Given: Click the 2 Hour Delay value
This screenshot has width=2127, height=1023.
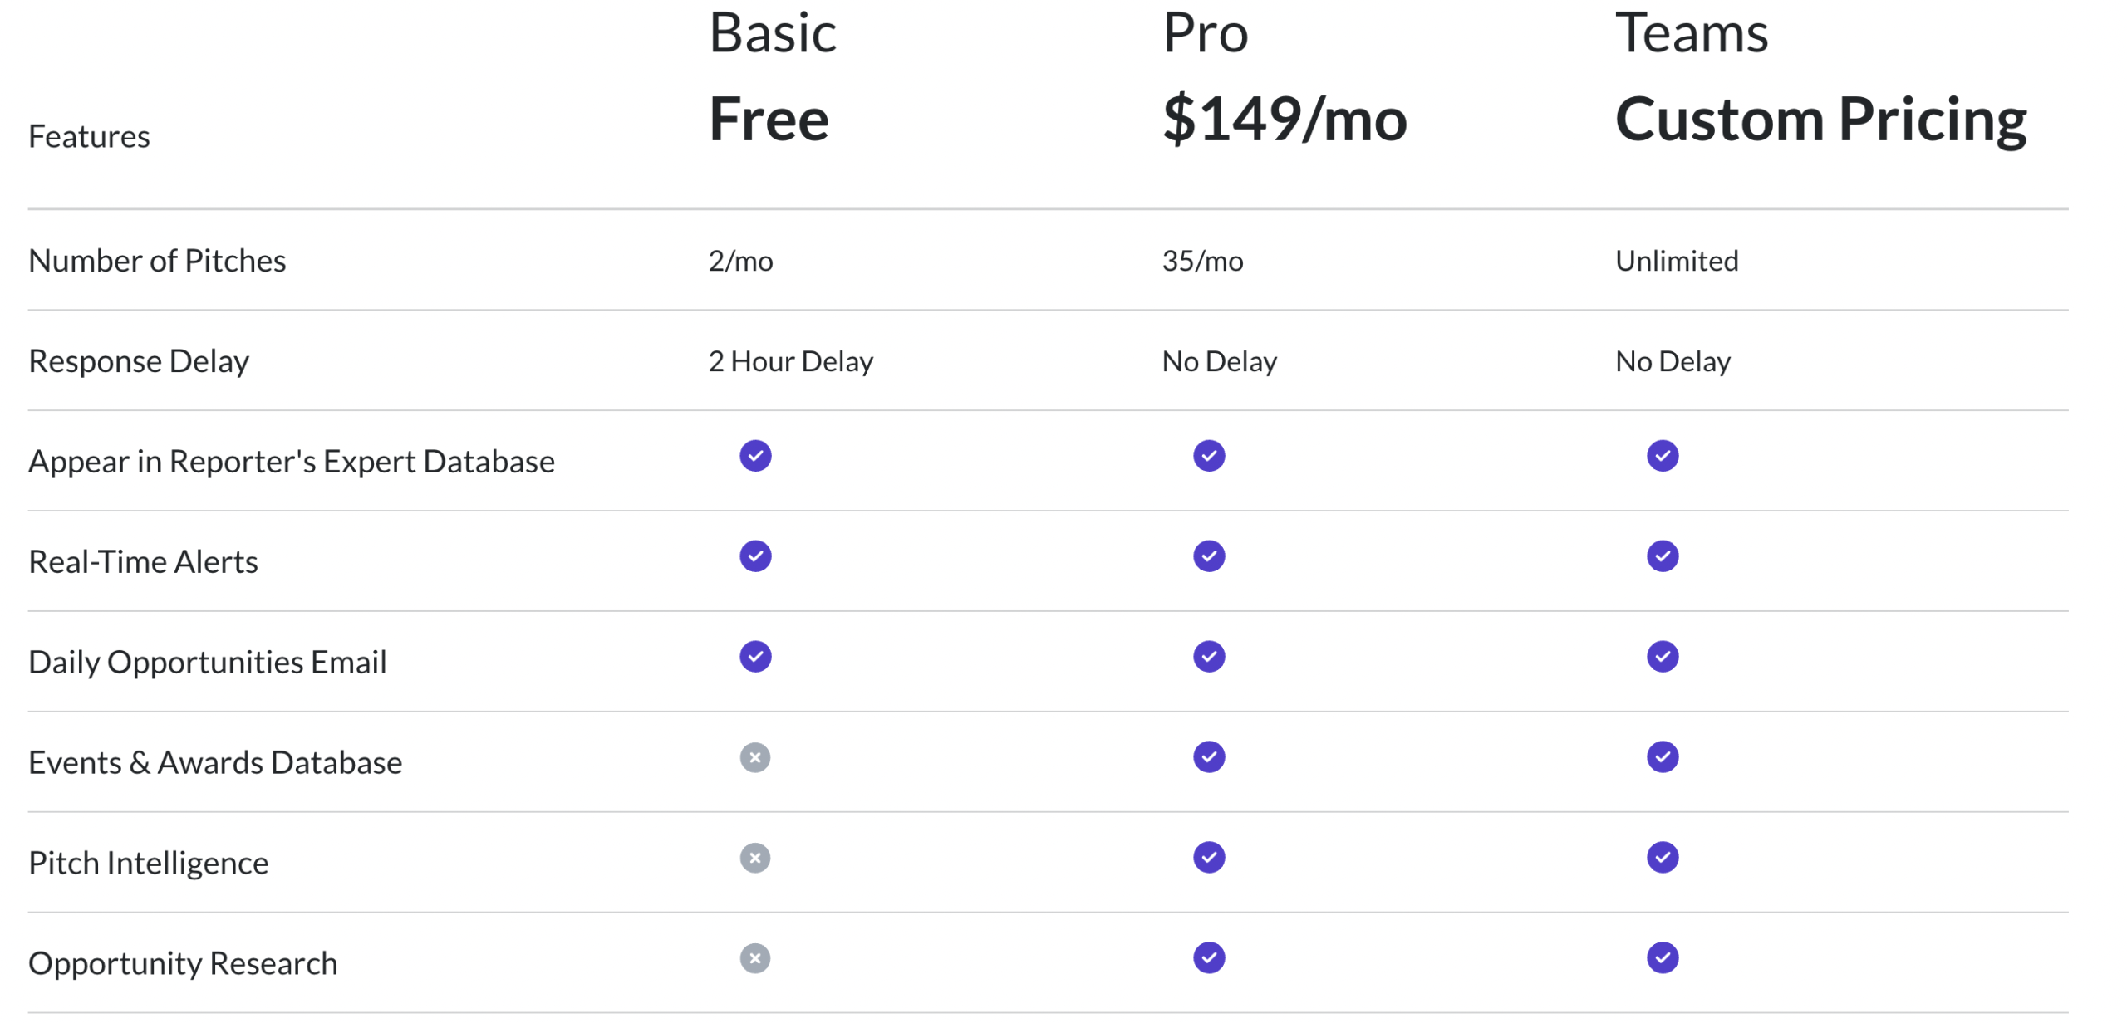Looking at the screenshot, I should tap(790, 361).
